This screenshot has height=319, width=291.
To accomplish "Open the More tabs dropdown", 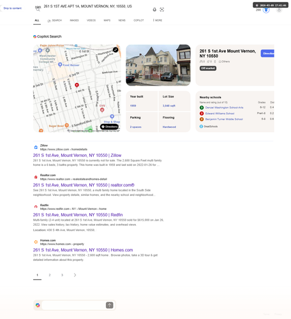I will 158,20.
